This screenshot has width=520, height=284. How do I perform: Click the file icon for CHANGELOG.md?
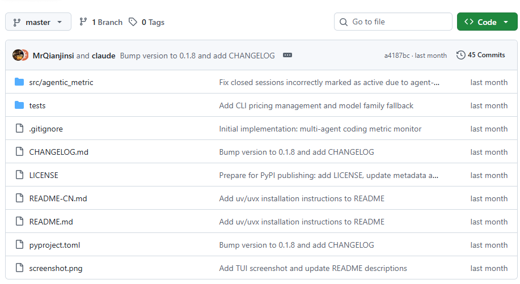pyautogui.click(x=20, y=151)
